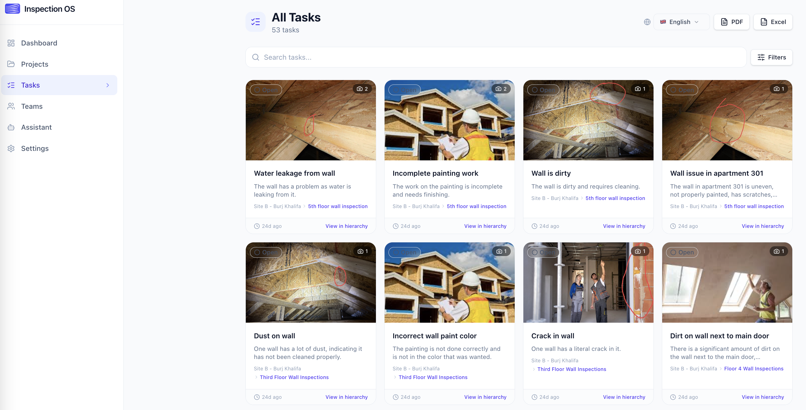806x410 pixels.
Task: Export tasks with the PDF button
Action: [x=731, y=22]
